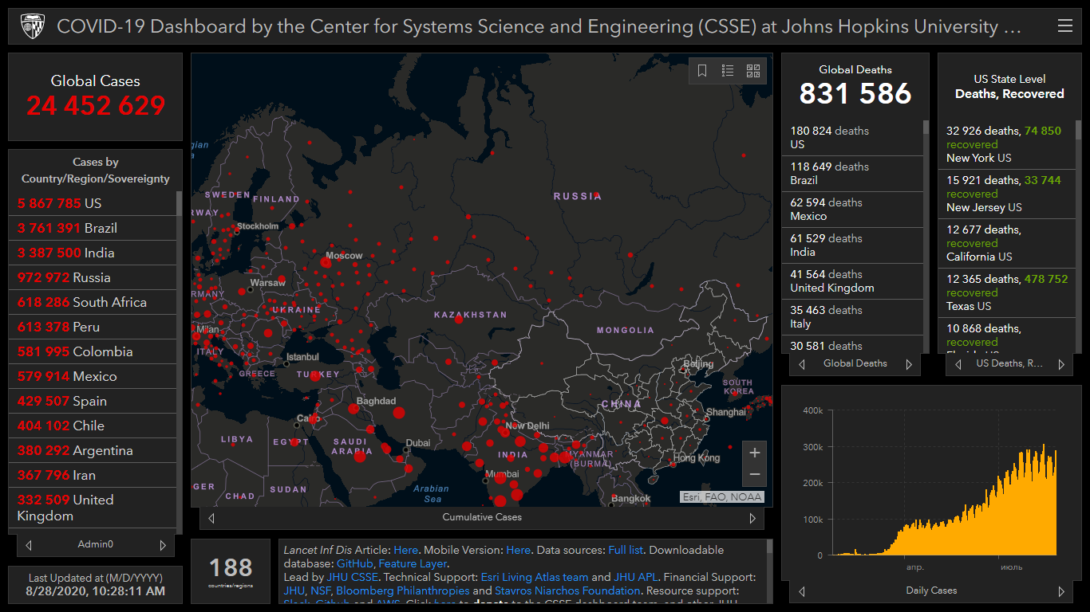This screenshot has width=1090, height=612.
Task: Click the Moscow red case circle
Action: pos(326,262)
